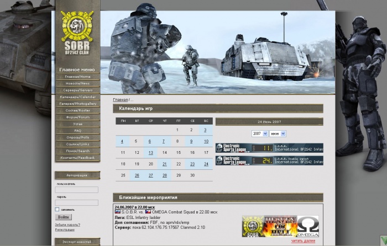Select calendar date 24
Viewport: 387px width, 246px height.
206,164
